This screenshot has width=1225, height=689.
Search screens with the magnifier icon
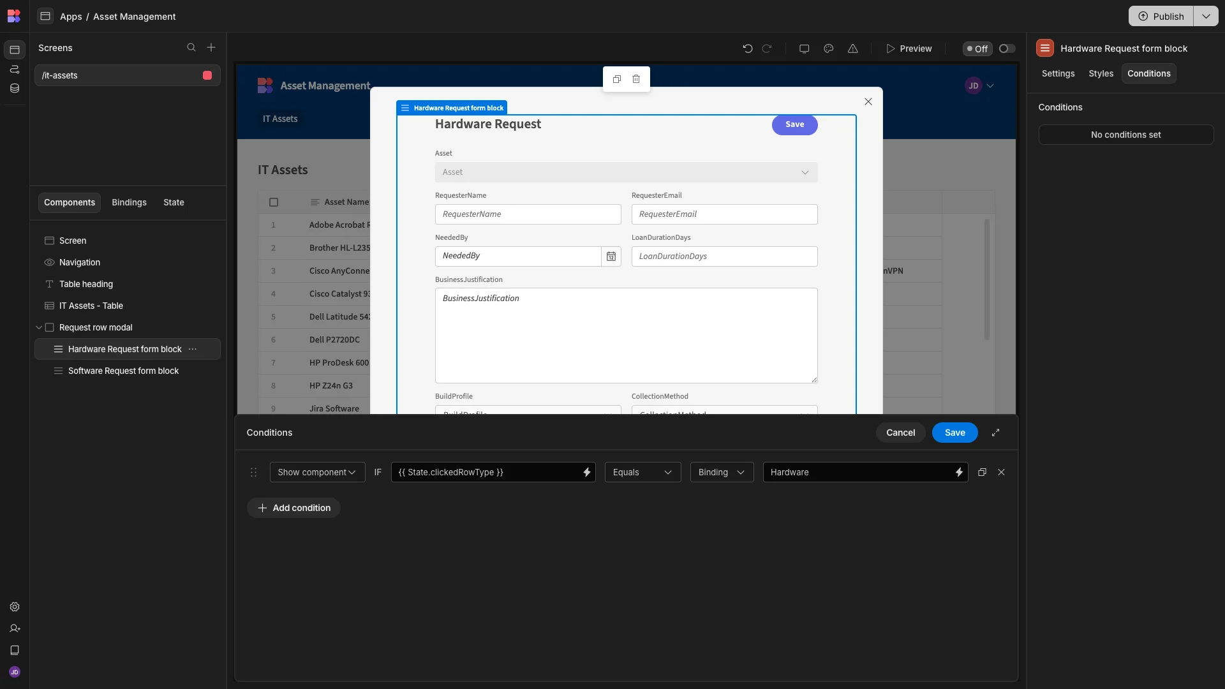[191, 48]
